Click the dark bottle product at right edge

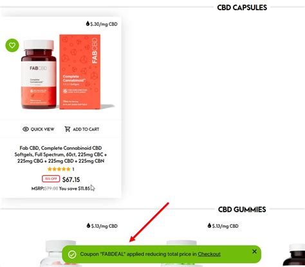coord(294,255)
